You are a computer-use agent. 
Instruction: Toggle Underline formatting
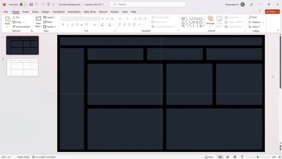pos(72,25)
